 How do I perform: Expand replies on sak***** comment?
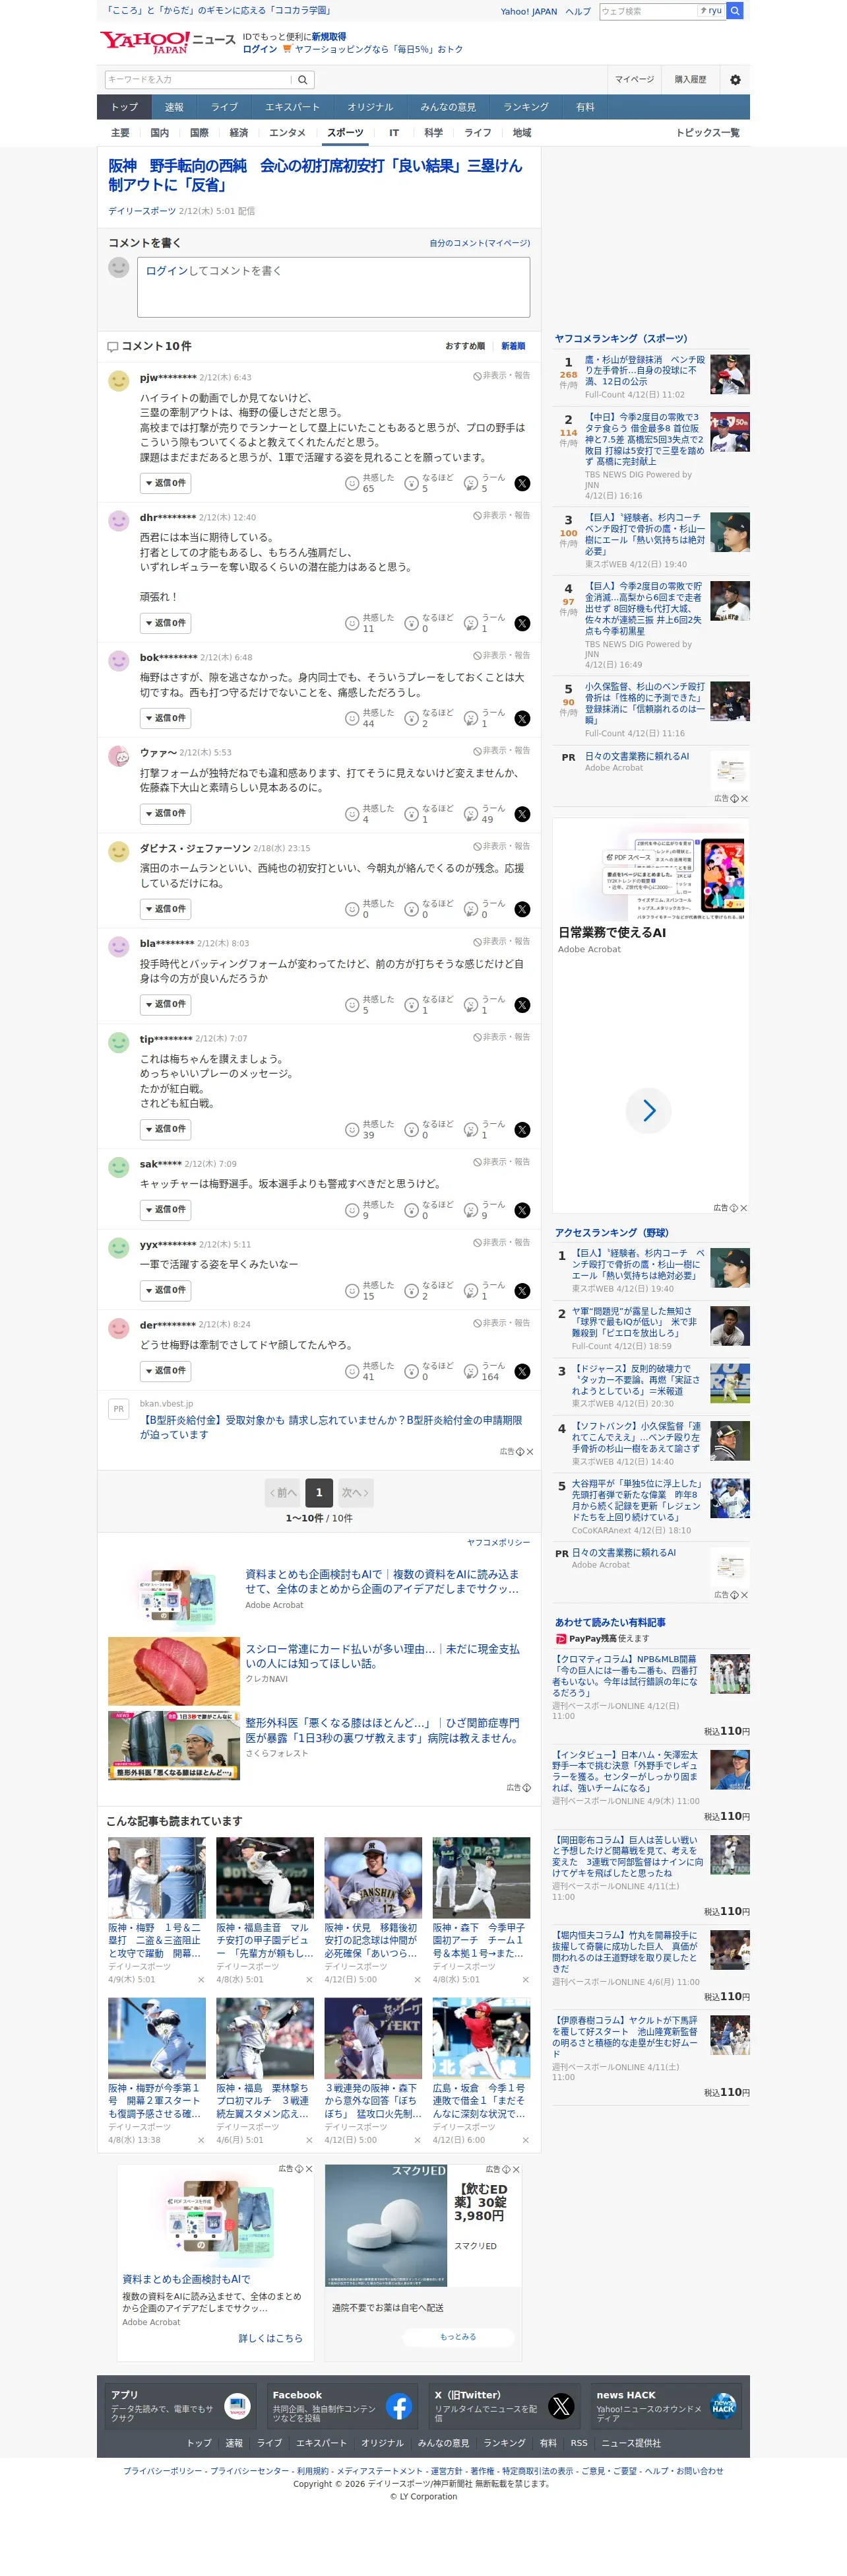pos(165,1210)
